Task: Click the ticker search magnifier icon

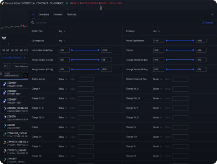Action: click(x=26, y=76)
